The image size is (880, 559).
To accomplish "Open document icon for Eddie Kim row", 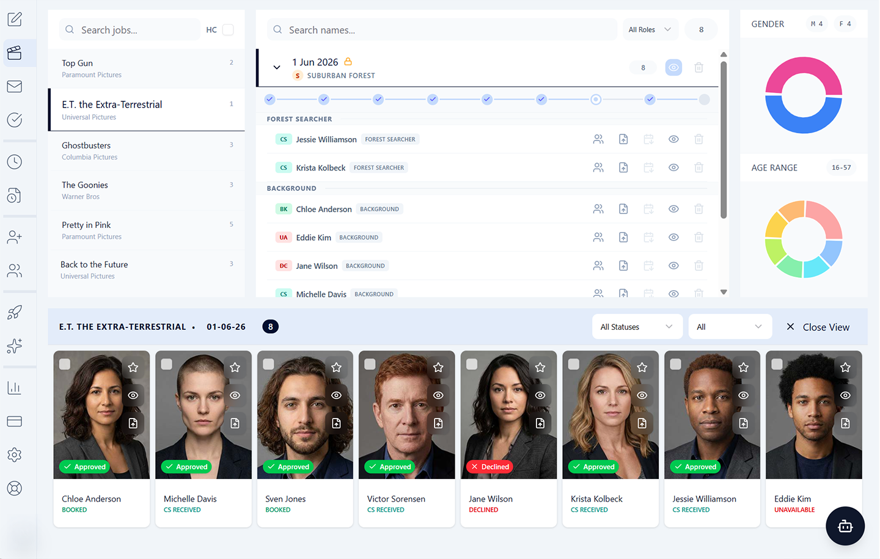I will (x=623, y=237).
